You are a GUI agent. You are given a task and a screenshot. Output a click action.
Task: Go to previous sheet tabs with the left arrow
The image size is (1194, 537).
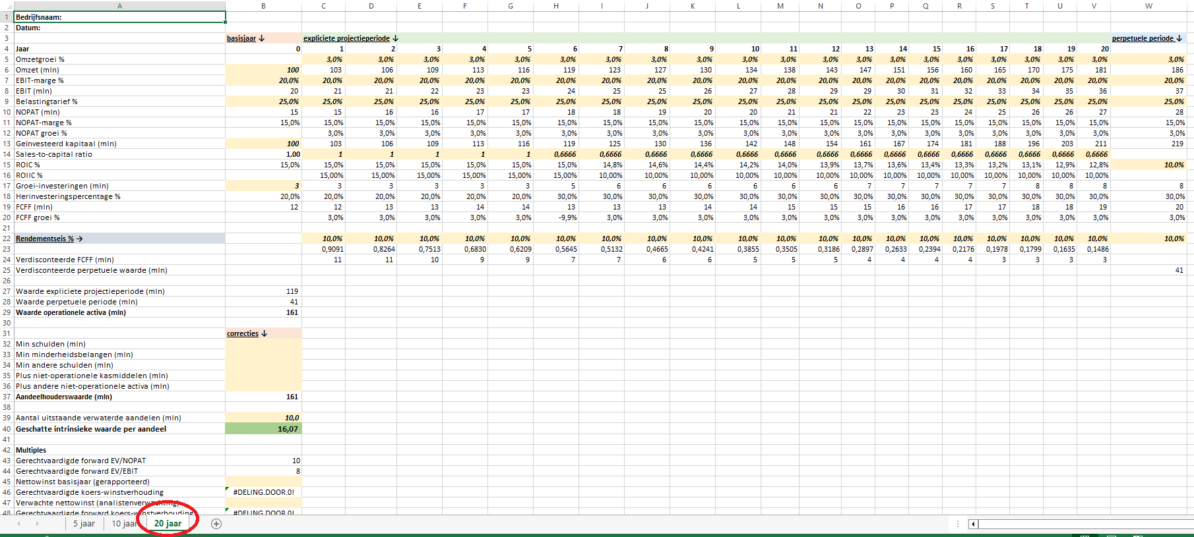(x=18, y=524)
